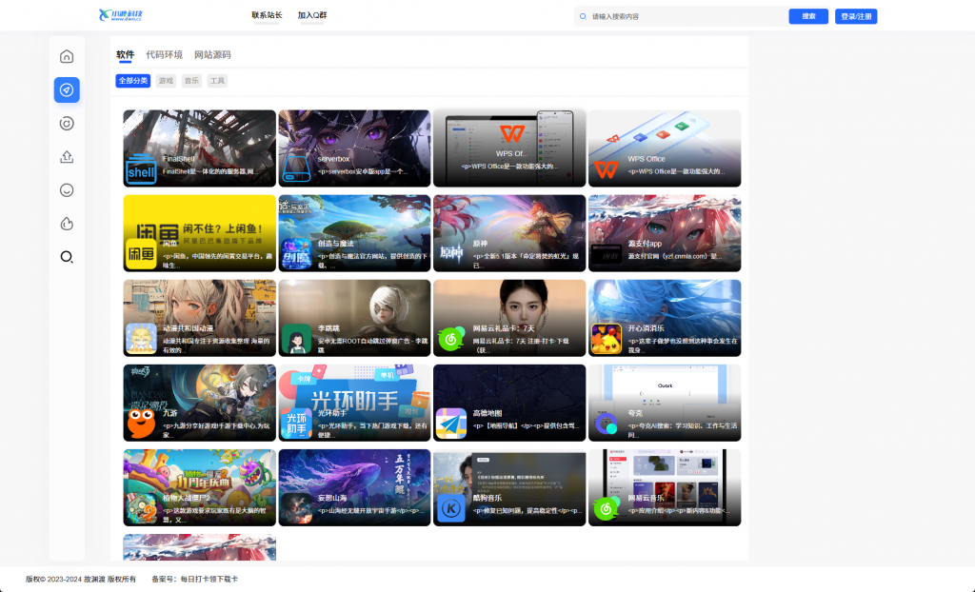Click the 版权© 2023-2024 footer text
The width and height of the screenshot is (975, 592).
click(81, 579)
